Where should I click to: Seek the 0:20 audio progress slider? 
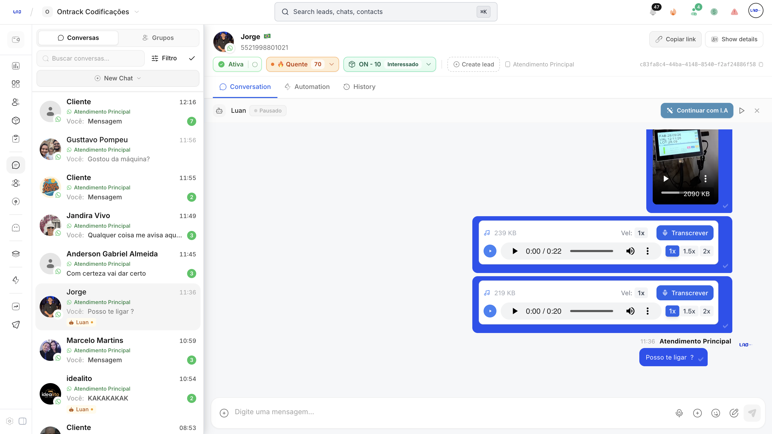point(591,311)
